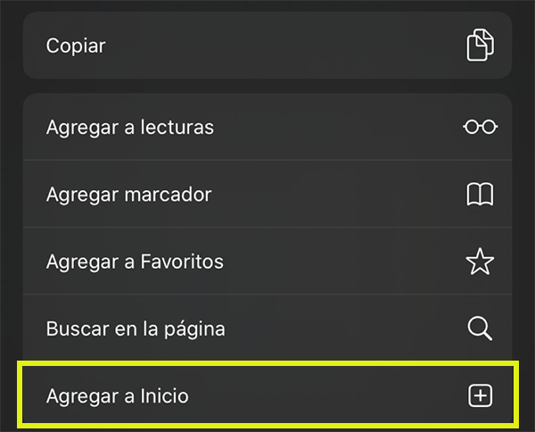Select the Copiar menu option

click(267, 46)
